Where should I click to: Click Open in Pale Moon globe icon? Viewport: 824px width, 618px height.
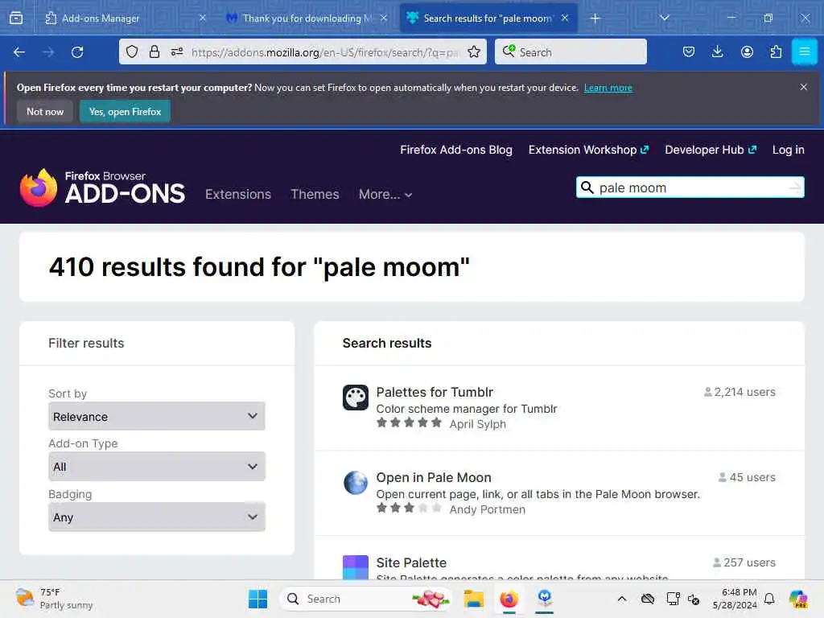point(355,483)
